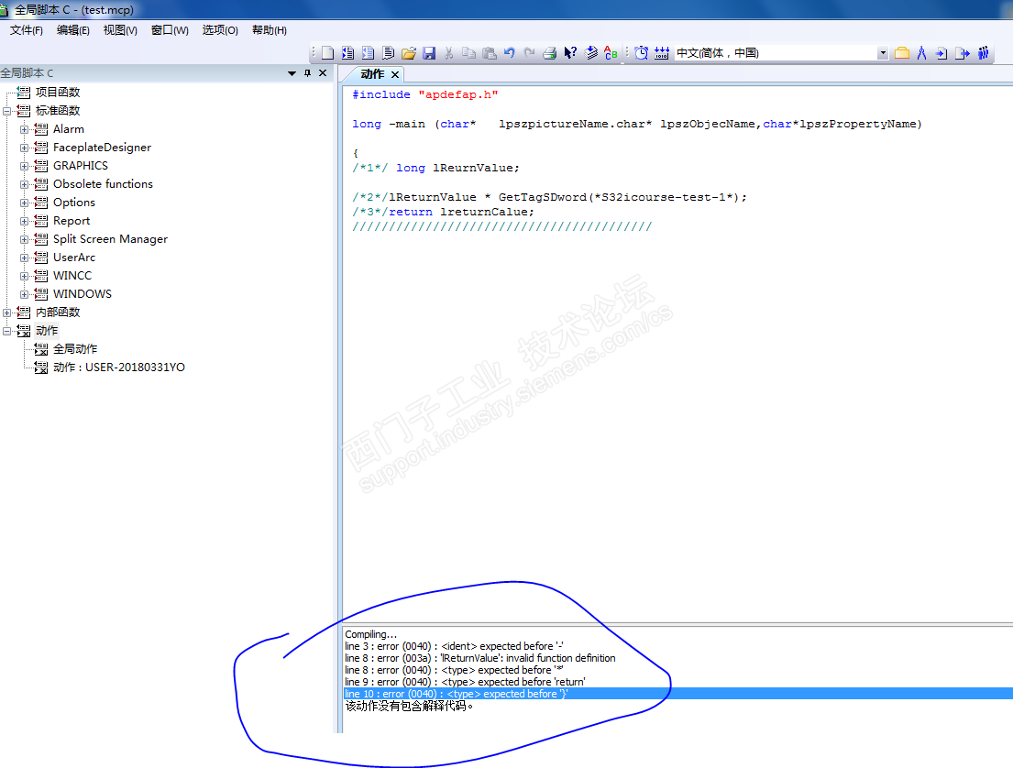Expand the UserArc tree node
Screen dimensions: 1013x768
pos(24,258)
